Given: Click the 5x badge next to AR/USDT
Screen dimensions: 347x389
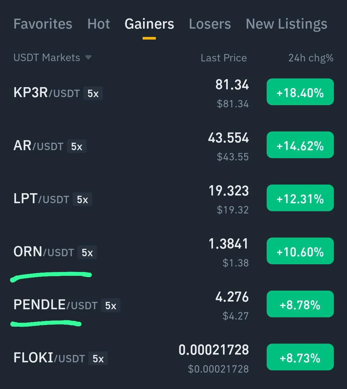Looking at the screenshot, I should tap(76, 146).
